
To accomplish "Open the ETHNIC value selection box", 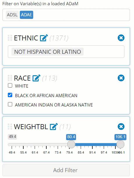I will tap(66, 52).
